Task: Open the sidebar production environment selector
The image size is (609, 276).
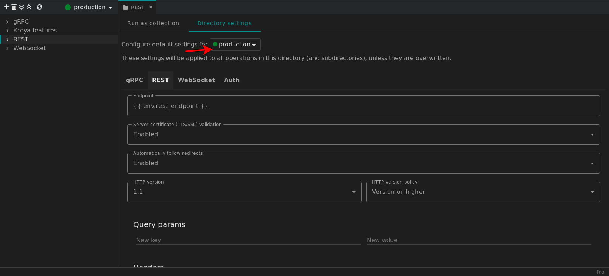Action: [x=89, y=7]
